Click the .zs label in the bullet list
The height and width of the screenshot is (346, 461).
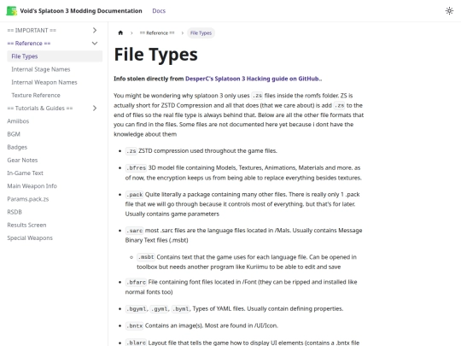131,151
